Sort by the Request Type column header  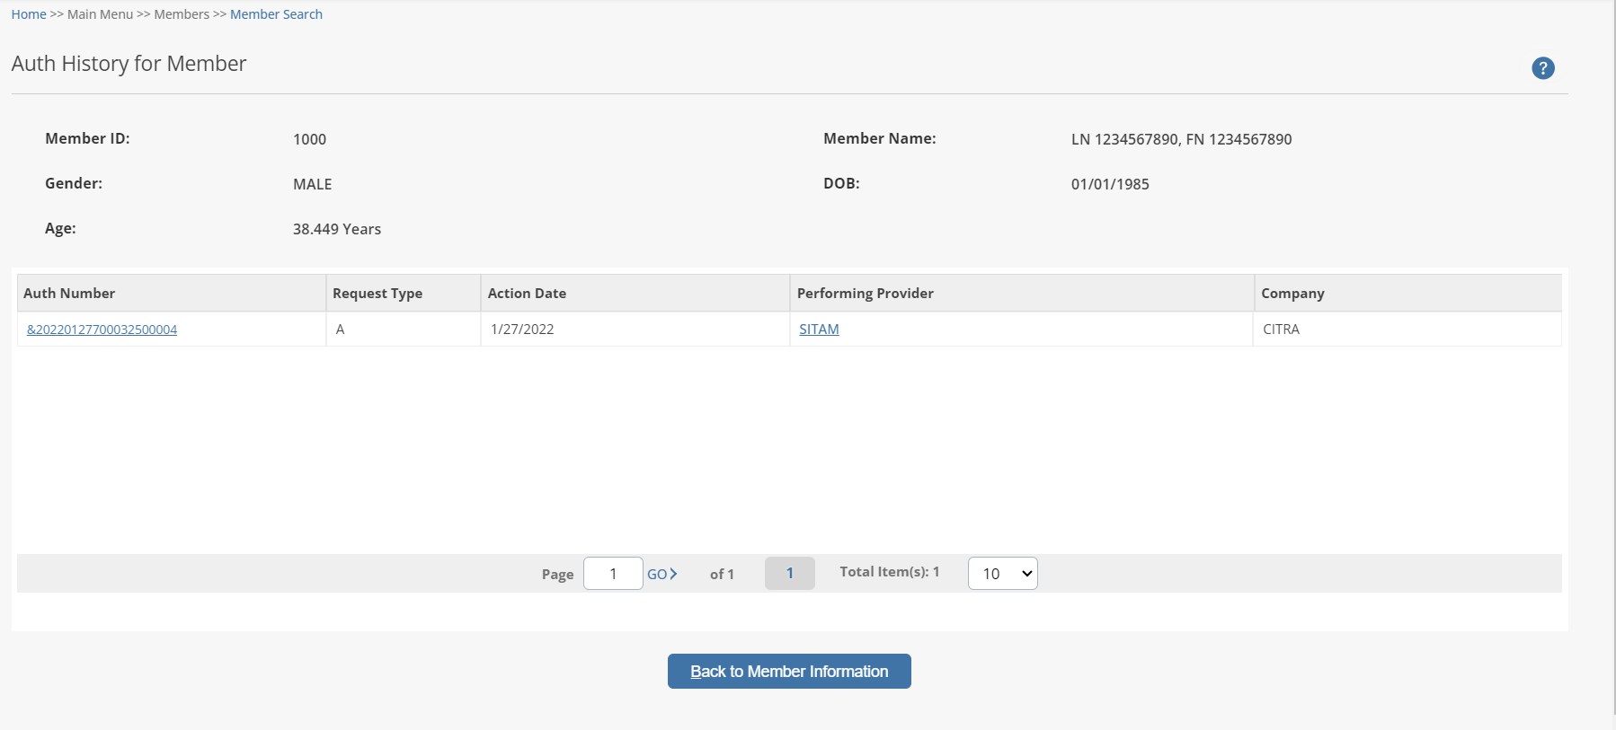tap(377, 294)
